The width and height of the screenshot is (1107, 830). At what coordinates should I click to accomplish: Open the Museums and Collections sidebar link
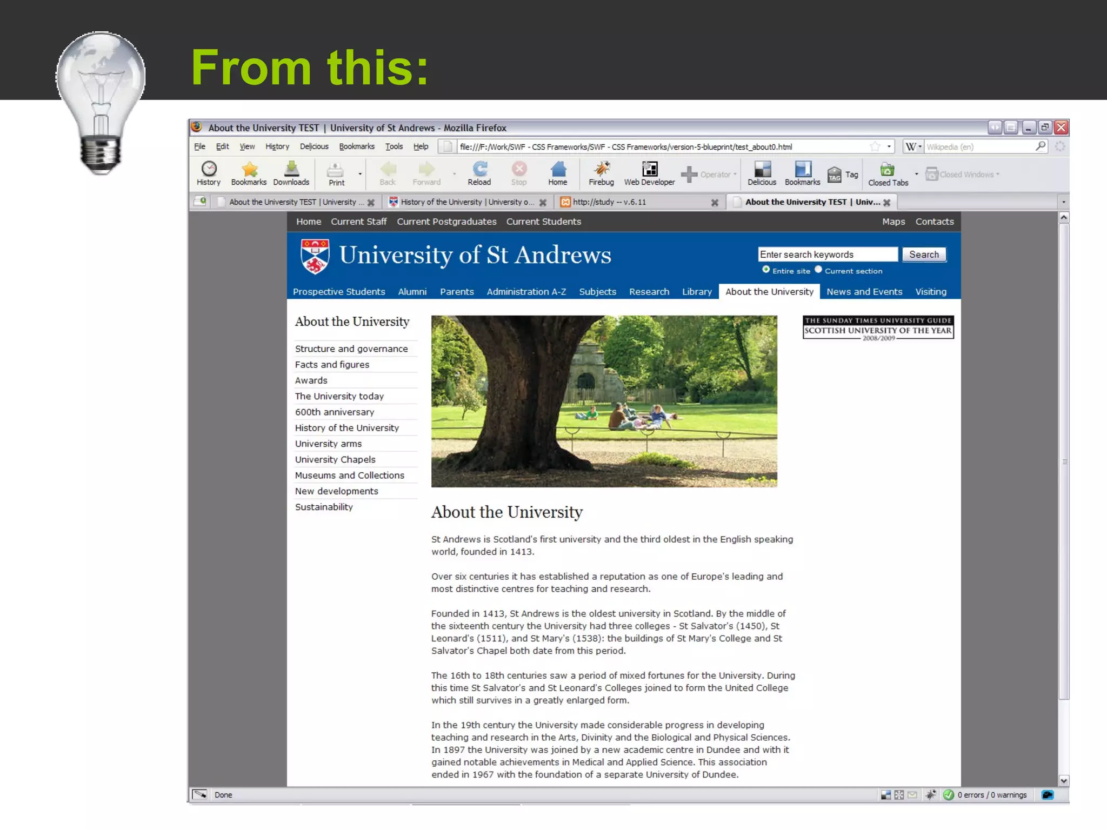pyautogui.click(x=350, y=476)
